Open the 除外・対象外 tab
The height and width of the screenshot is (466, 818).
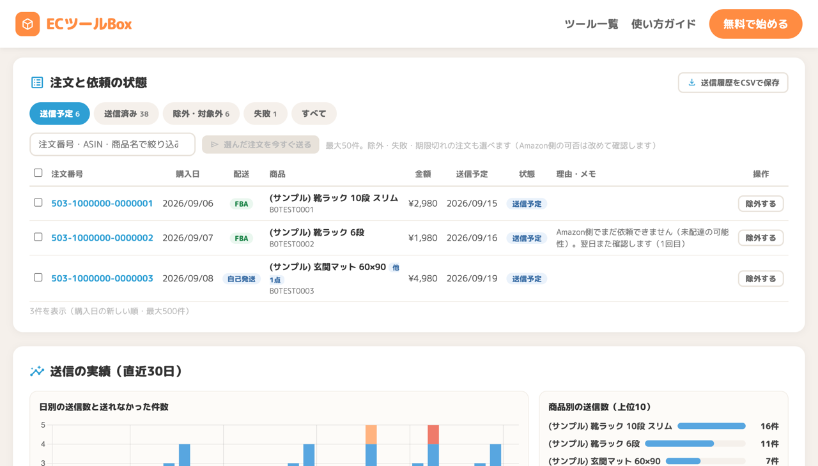click(x=201, y=114)
